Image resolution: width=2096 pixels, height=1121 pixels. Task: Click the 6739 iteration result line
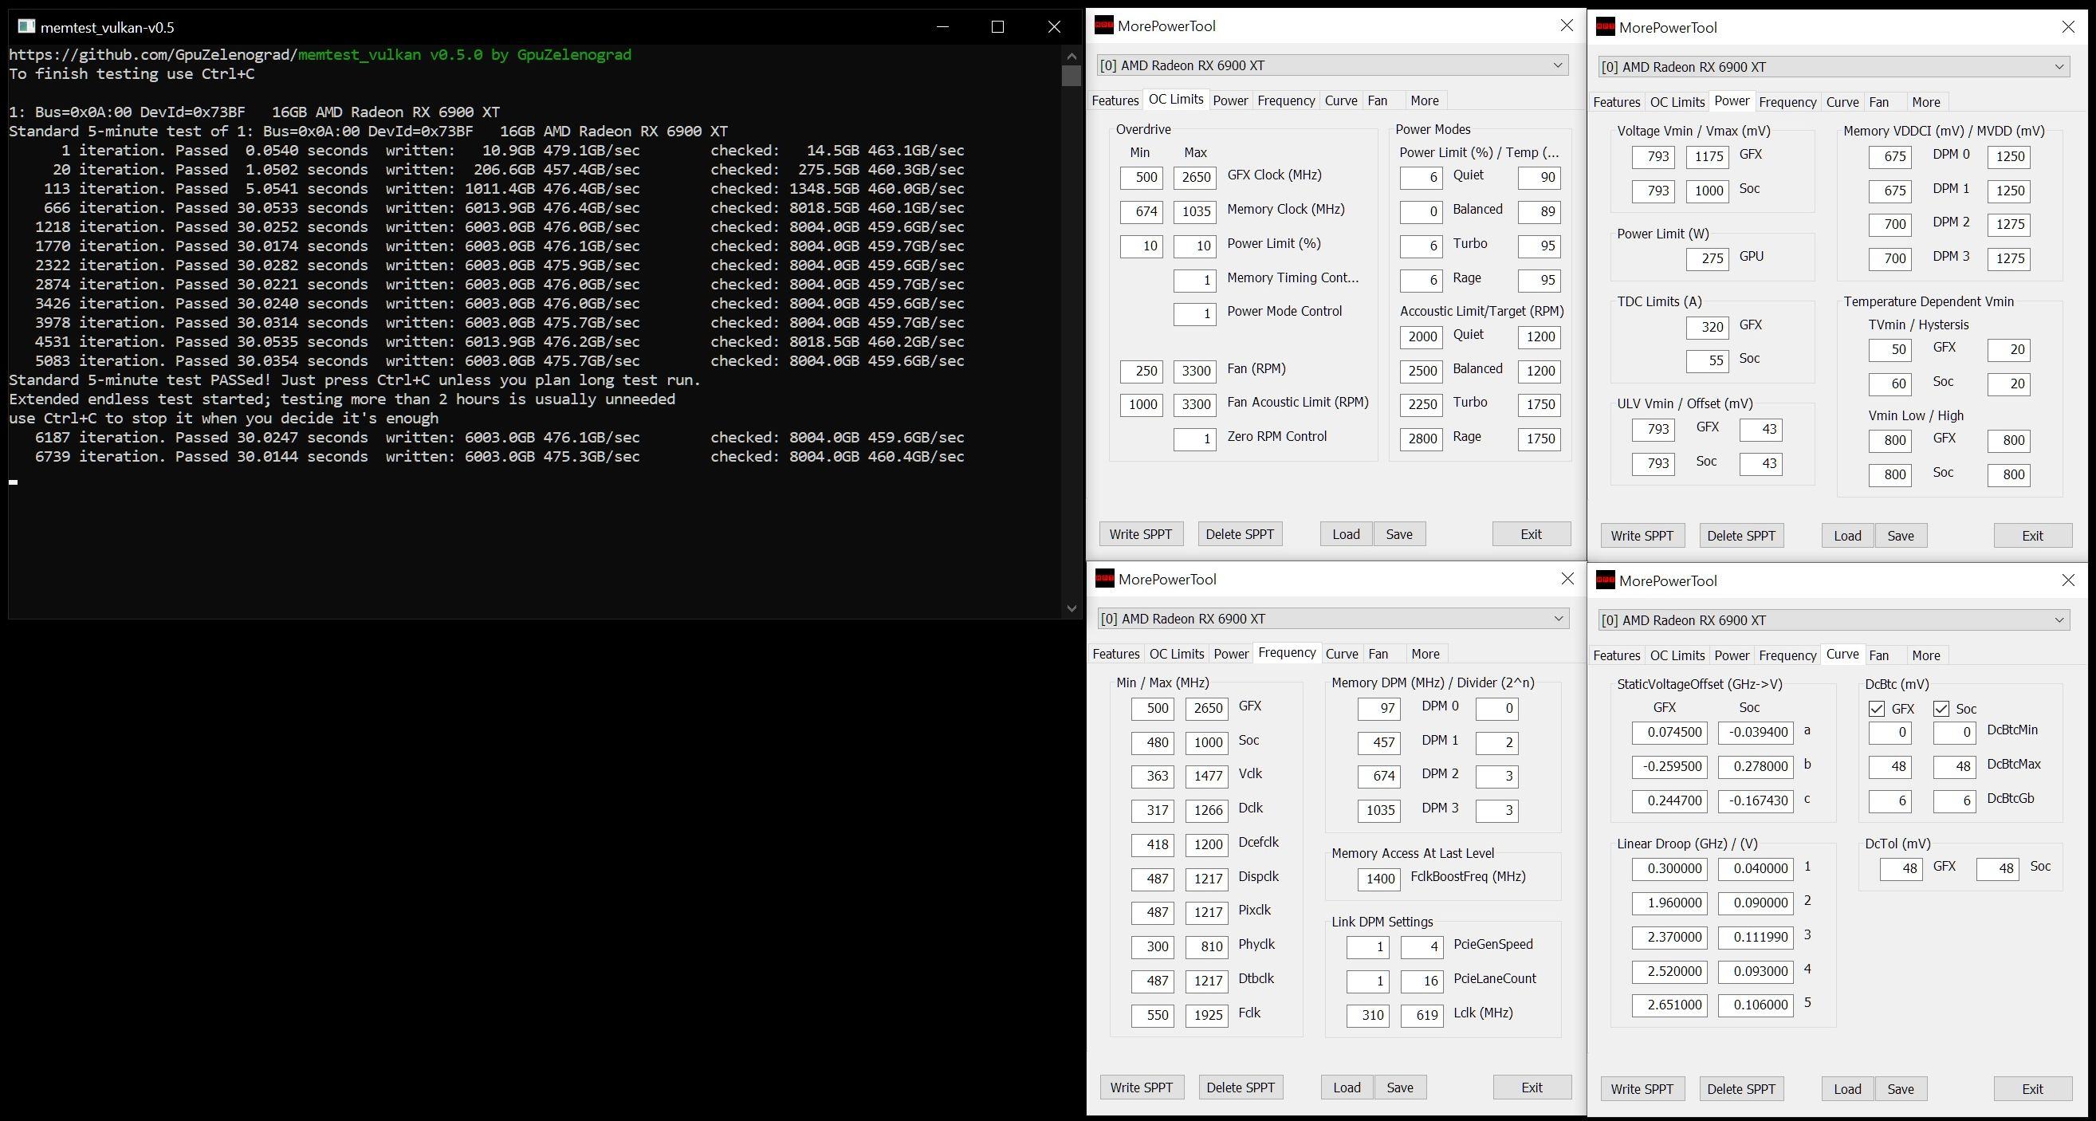click(x=500, y=456)
